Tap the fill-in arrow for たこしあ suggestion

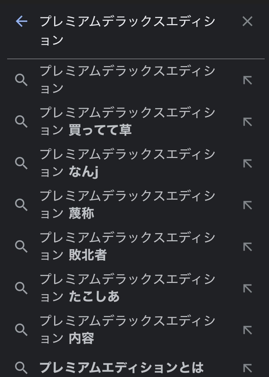tap(247, 288)
